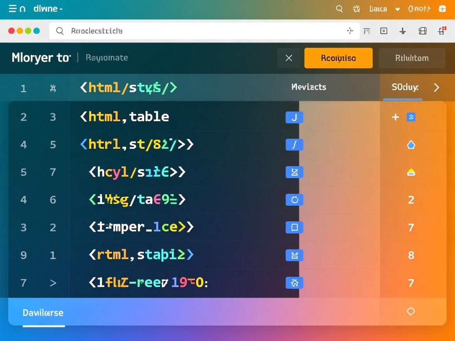Select the S0duy tab in the right panel
The height and width of the screenshot is (341, 455).
tap(405, 87)
